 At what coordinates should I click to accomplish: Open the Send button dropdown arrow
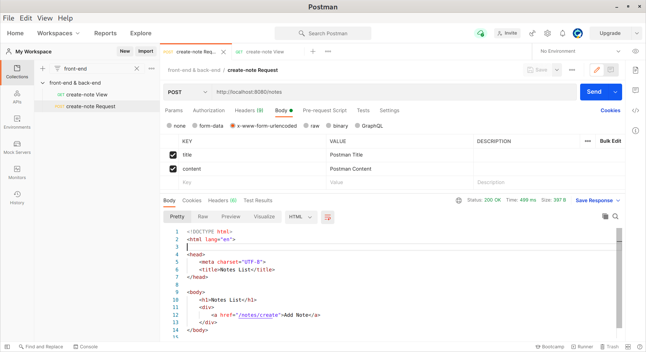(x=615, y=92)
